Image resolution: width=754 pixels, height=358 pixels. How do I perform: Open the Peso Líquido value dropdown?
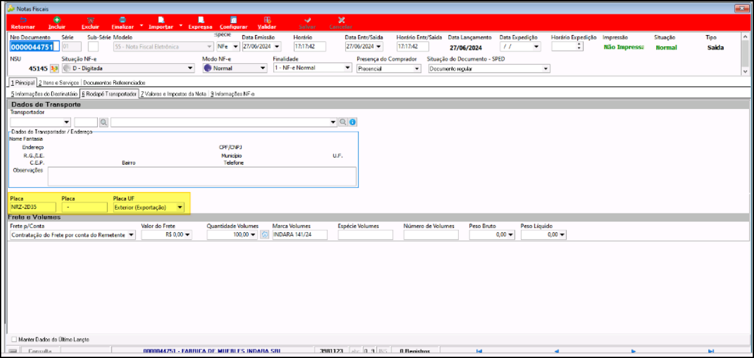click(x=562, y=235)
